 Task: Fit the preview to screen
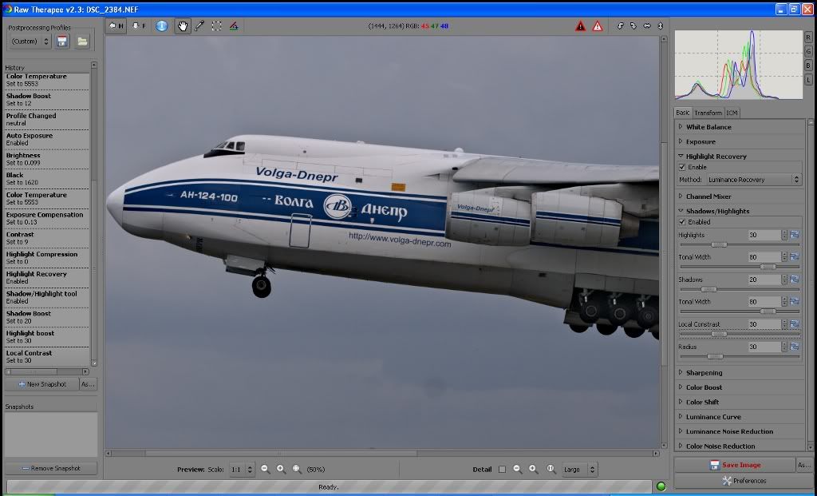[297, 469]
